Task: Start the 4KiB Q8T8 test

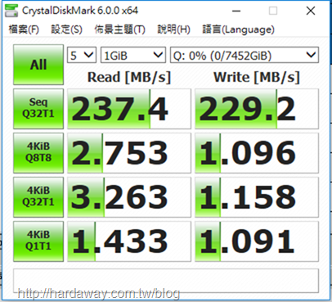Action: pyautogui.click(x=38, y=153)
